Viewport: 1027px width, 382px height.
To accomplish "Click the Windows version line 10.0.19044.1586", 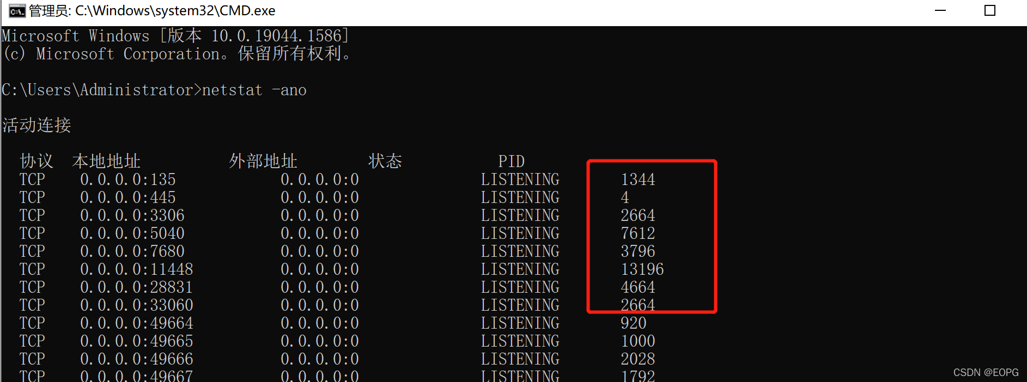I will 175,36.
